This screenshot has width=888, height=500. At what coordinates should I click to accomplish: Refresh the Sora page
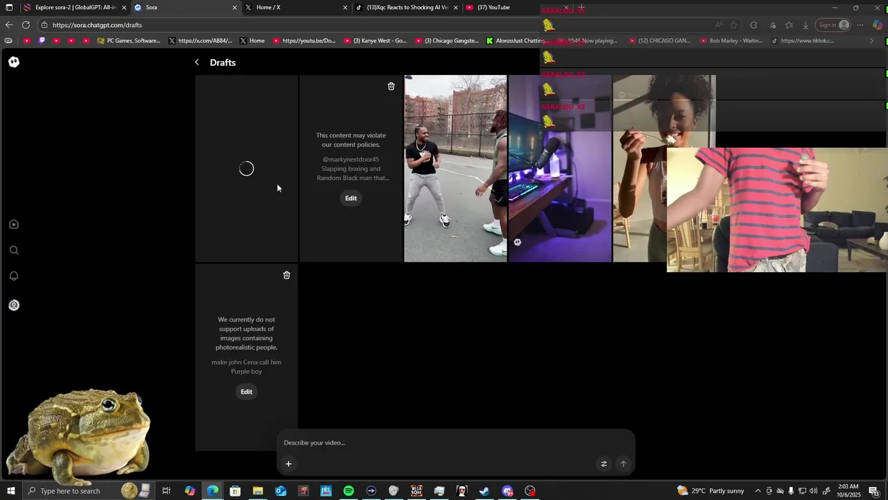(x=26, y=25)
